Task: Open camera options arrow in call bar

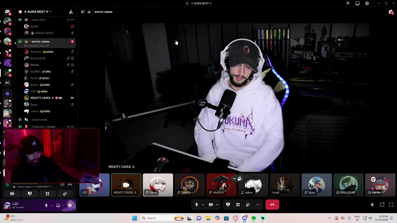Action: click(217, 205)
